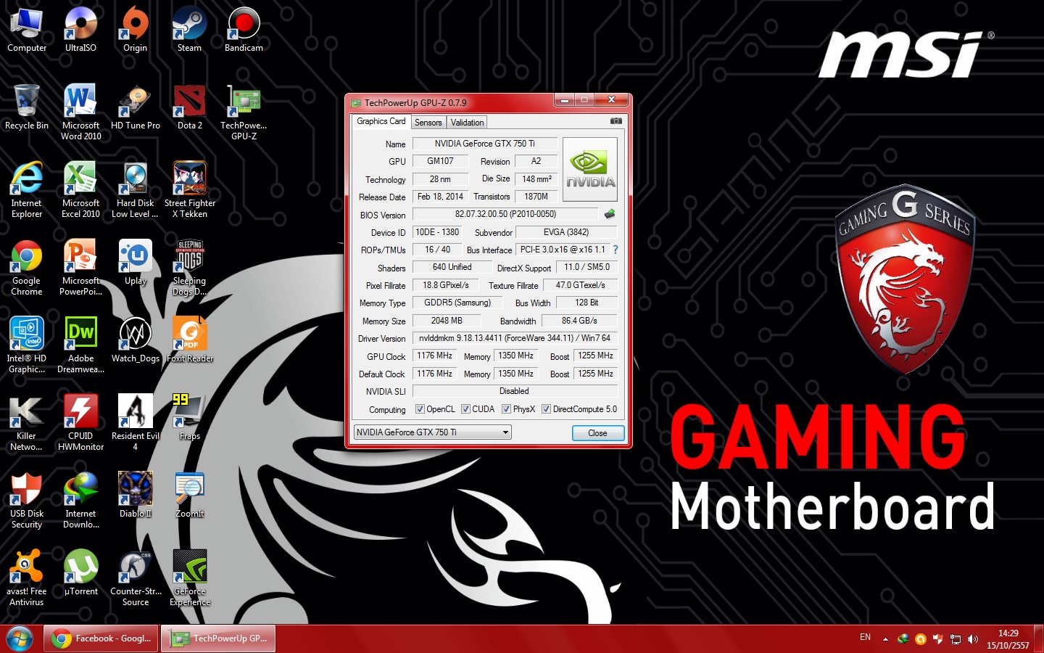
Task: Save BIOS using the chip icon
Action: tap(610, 214)
